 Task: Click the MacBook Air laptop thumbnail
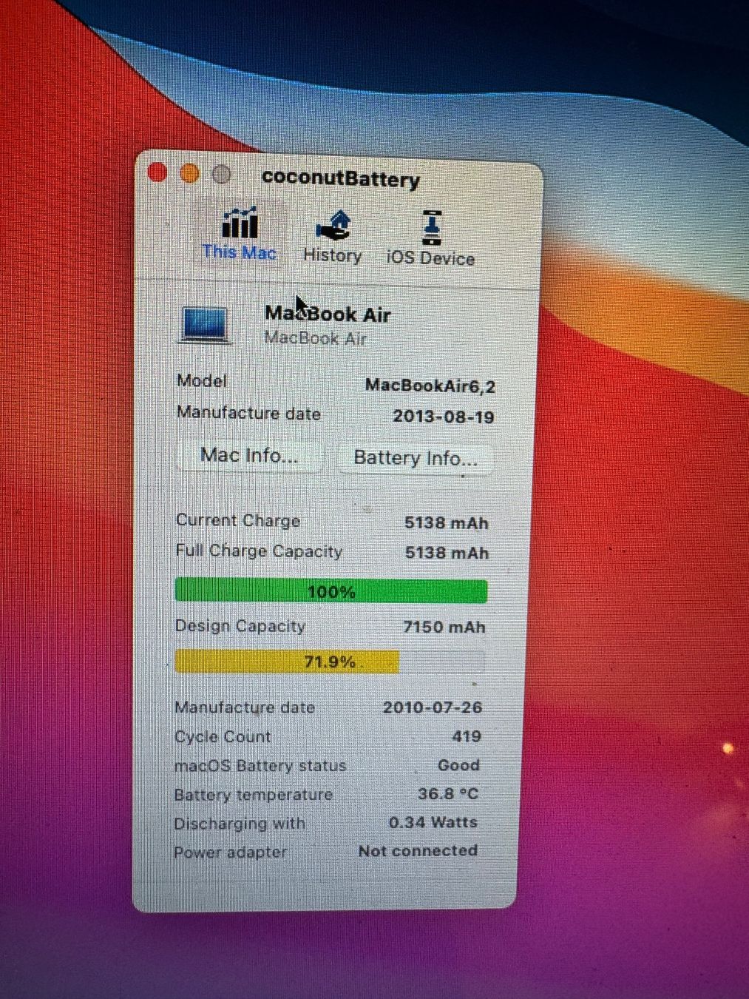click(x=204, y=325)
